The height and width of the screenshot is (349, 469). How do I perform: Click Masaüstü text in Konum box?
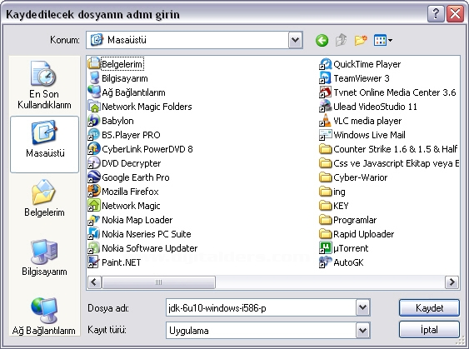(127, 40)
